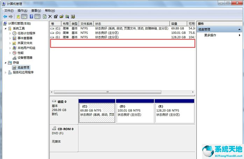Click the black X delete toolbar icon
This screenshot has height=159, width=244.
50,16
